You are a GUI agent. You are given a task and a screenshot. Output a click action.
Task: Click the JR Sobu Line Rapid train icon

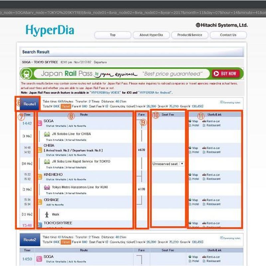[47, 161]
